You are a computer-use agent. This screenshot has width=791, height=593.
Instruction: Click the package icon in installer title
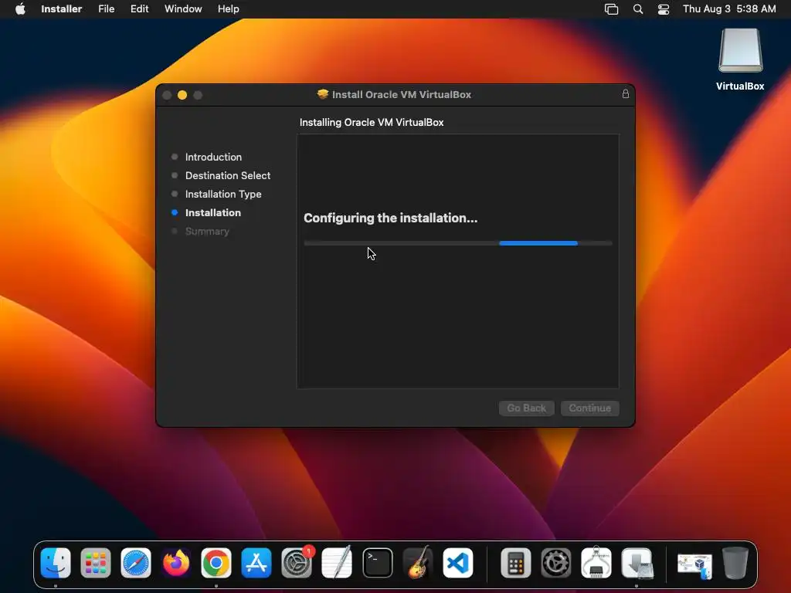[323, 94]
